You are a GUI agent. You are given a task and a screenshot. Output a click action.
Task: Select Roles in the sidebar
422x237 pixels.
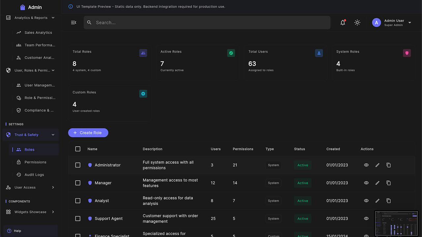click(x=34, y=150)
